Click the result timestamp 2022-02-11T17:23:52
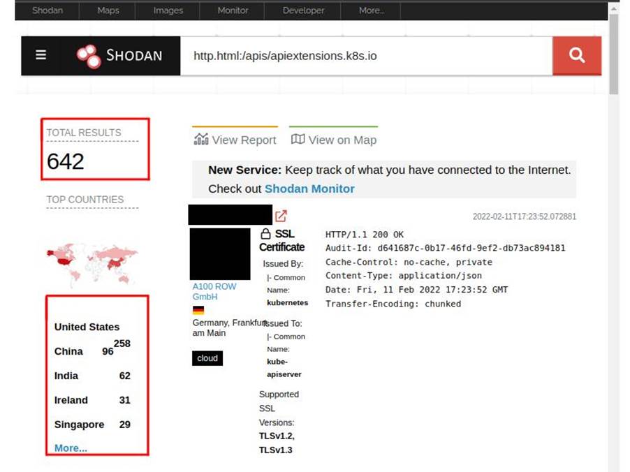The width and height of the screenshot is (630, 472). point(525,217)
